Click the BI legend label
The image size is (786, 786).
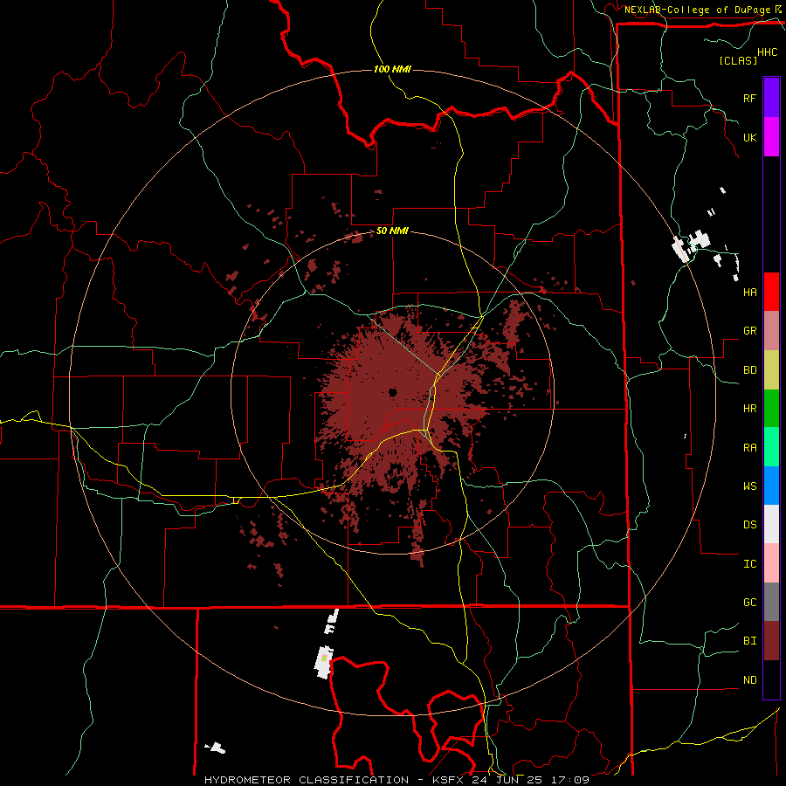[x=749, y=641]
